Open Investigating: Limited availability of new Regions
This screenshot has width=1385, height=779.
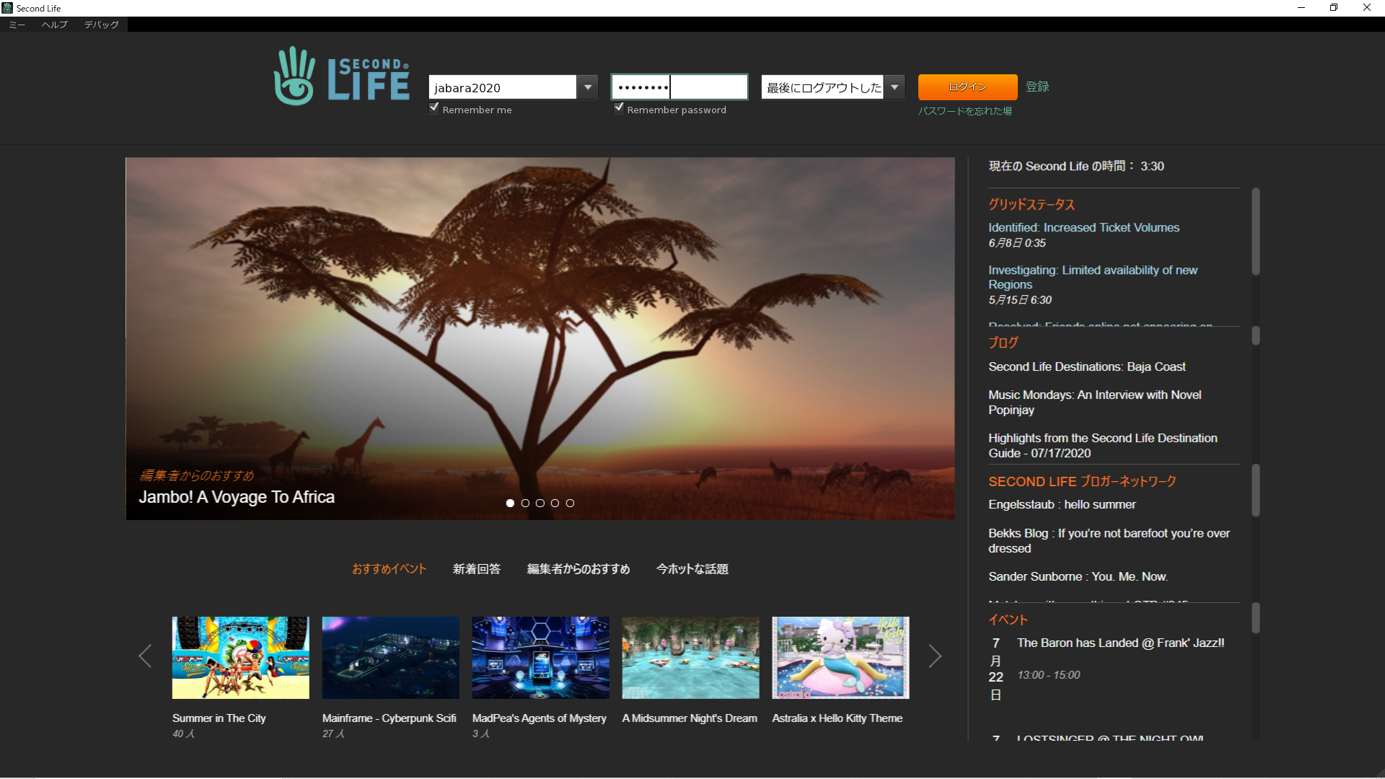coord(1093,277)
